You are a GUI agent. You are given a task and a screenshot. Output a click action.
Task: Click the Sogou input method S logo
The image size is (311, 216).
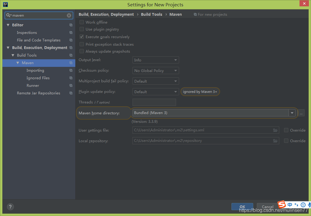(281, 204)
